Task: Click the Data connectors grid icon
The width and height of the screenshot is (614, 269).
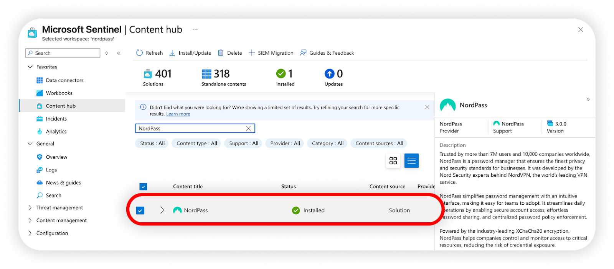Action: coord(40,80)
